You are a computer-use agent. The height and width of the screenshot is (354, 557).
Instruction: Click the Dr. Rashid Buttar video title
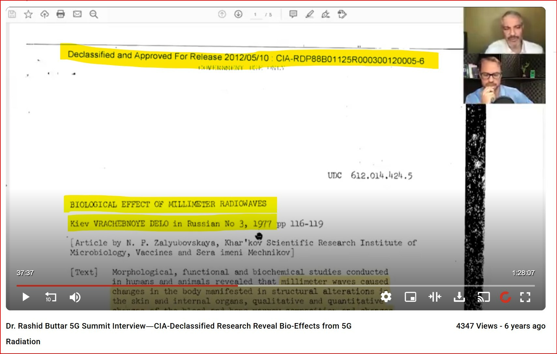(x=179, y=326)
